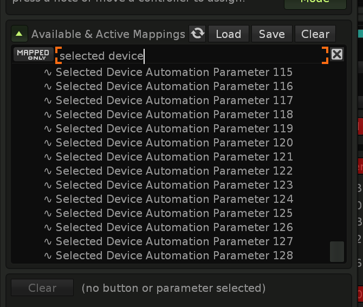Select Selected Device Automation Parameter 122

tap(173, 171)
